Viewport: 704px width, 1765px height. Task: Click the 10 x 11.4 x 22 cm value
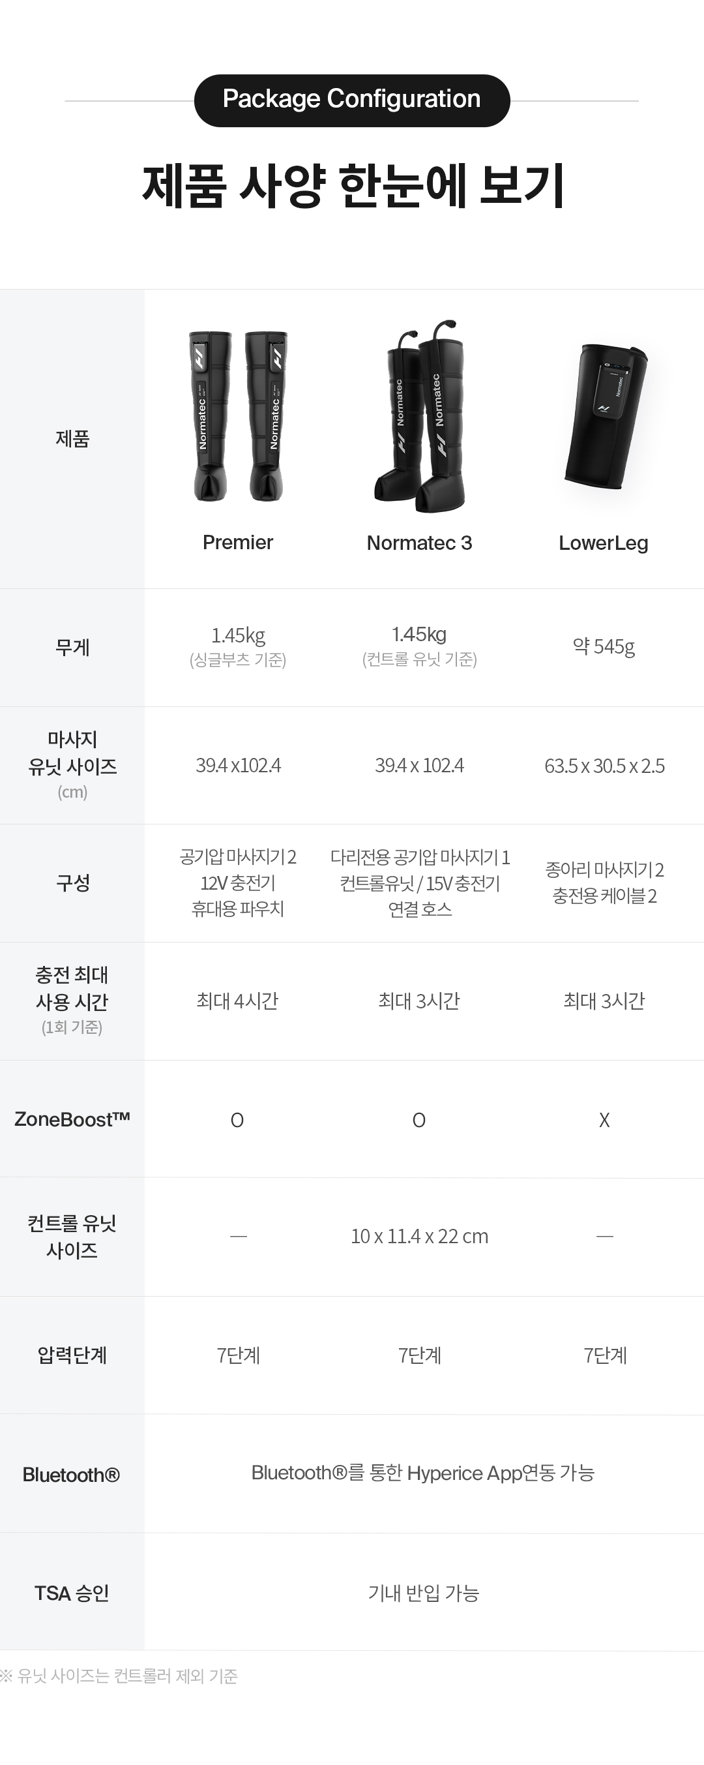(419, 1237)
